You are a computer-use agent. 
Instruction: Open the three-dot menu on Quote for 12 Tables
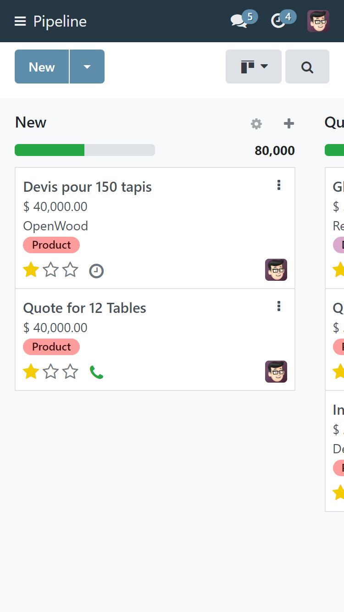point(278,306)
